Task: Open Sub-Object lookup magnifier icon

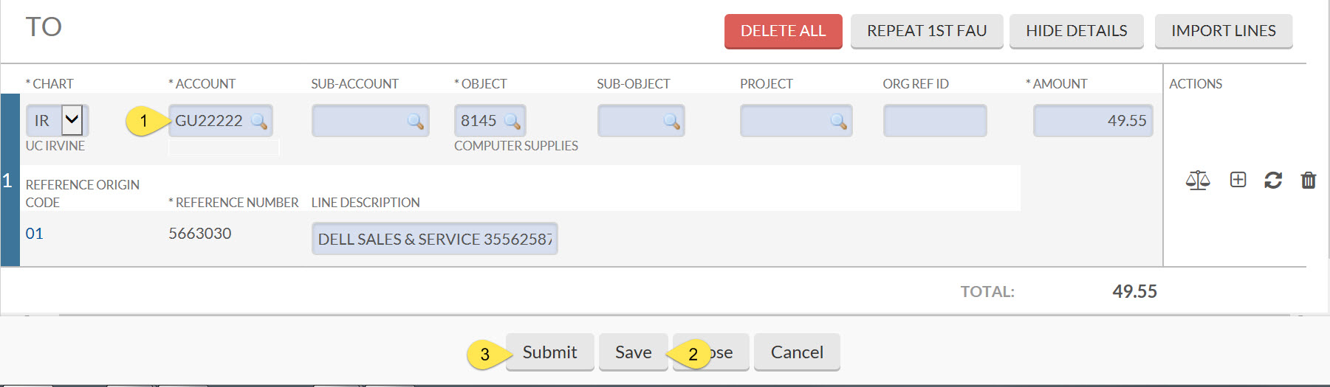Action: pyautogui.click(x=671, y=121)
